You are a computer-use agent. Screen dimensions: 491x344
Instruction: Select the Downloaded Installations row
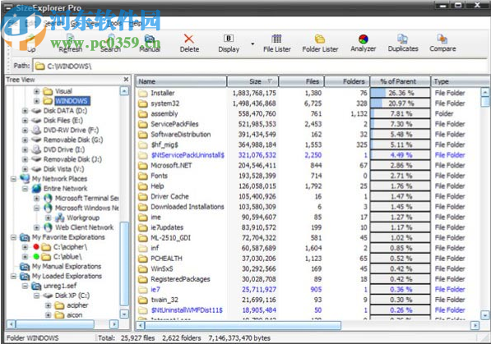click(308, 207)
